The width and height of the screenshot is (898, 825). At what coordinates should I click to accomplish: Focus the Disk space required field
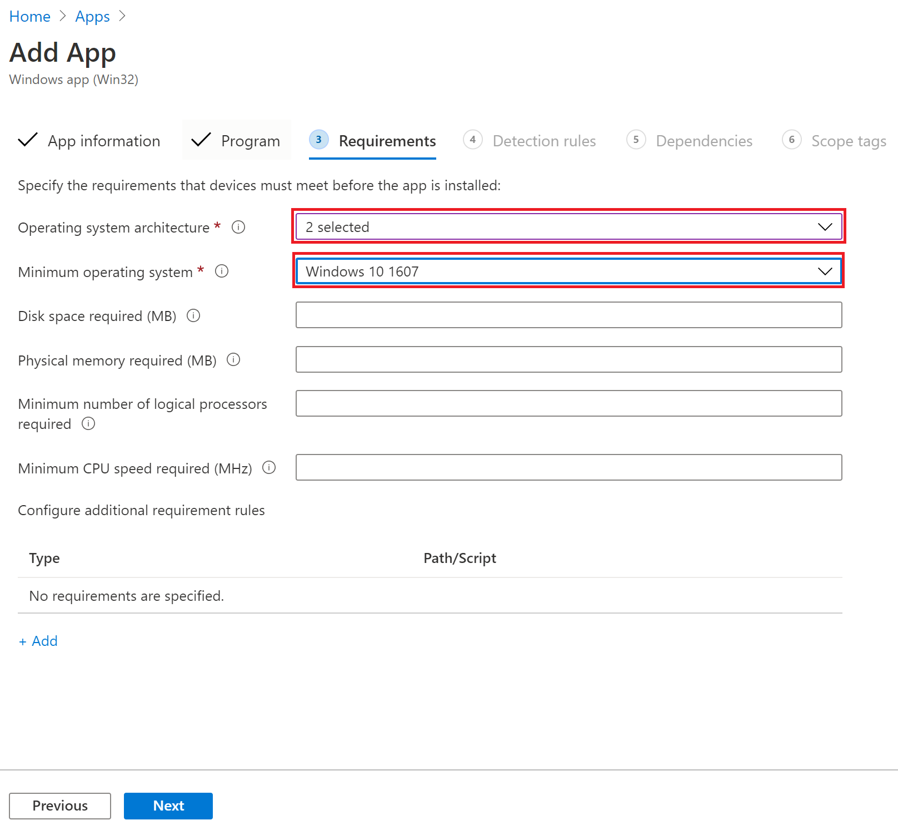(x=568, y=315)
